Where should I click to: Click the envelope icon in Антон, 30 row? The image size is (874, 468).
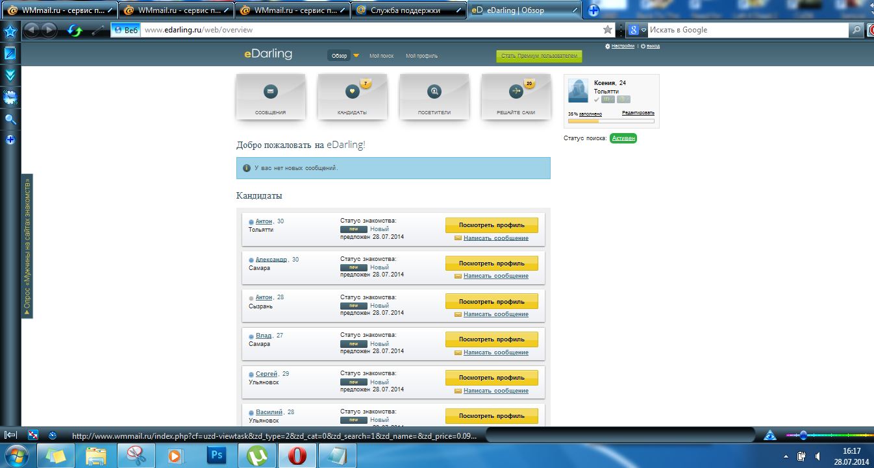pyautogui.click(x=458, y=238)
